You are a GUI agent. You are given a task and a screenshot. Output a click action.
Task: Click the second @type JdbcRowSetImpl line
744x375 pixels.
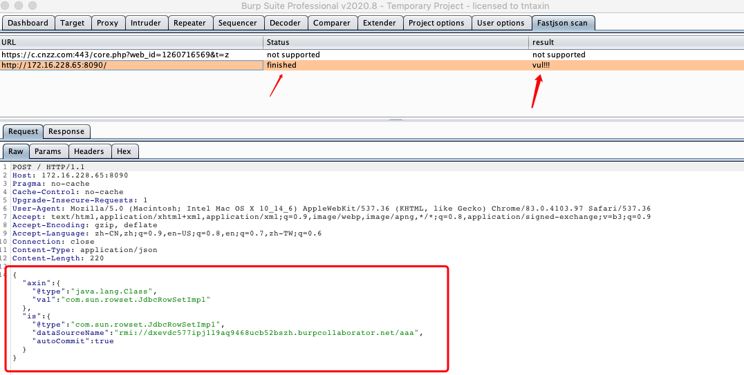coord(128,325)
